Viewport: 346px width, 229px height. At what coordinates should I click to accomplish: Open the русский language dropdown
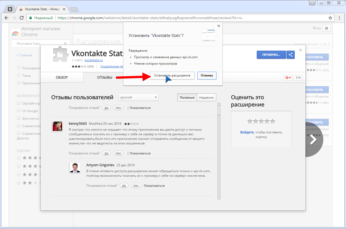[x=138, y=97]
